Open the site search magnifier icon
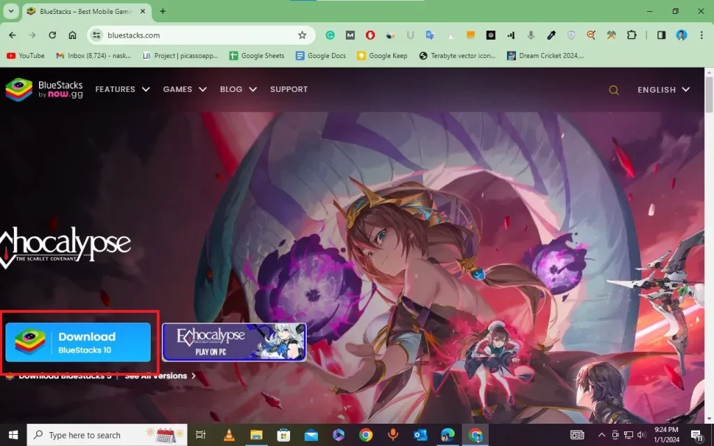Image resolution: width=714 pixels, height=446 pixels. (614, 90)
